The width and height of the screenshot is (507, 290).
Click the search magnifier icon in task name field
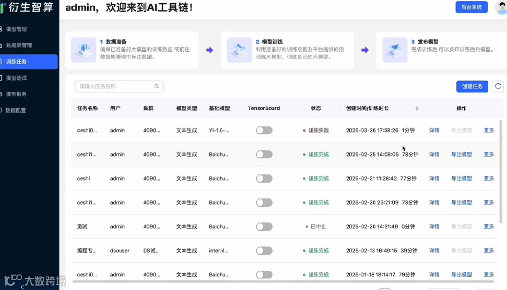[x=156, y=86]
